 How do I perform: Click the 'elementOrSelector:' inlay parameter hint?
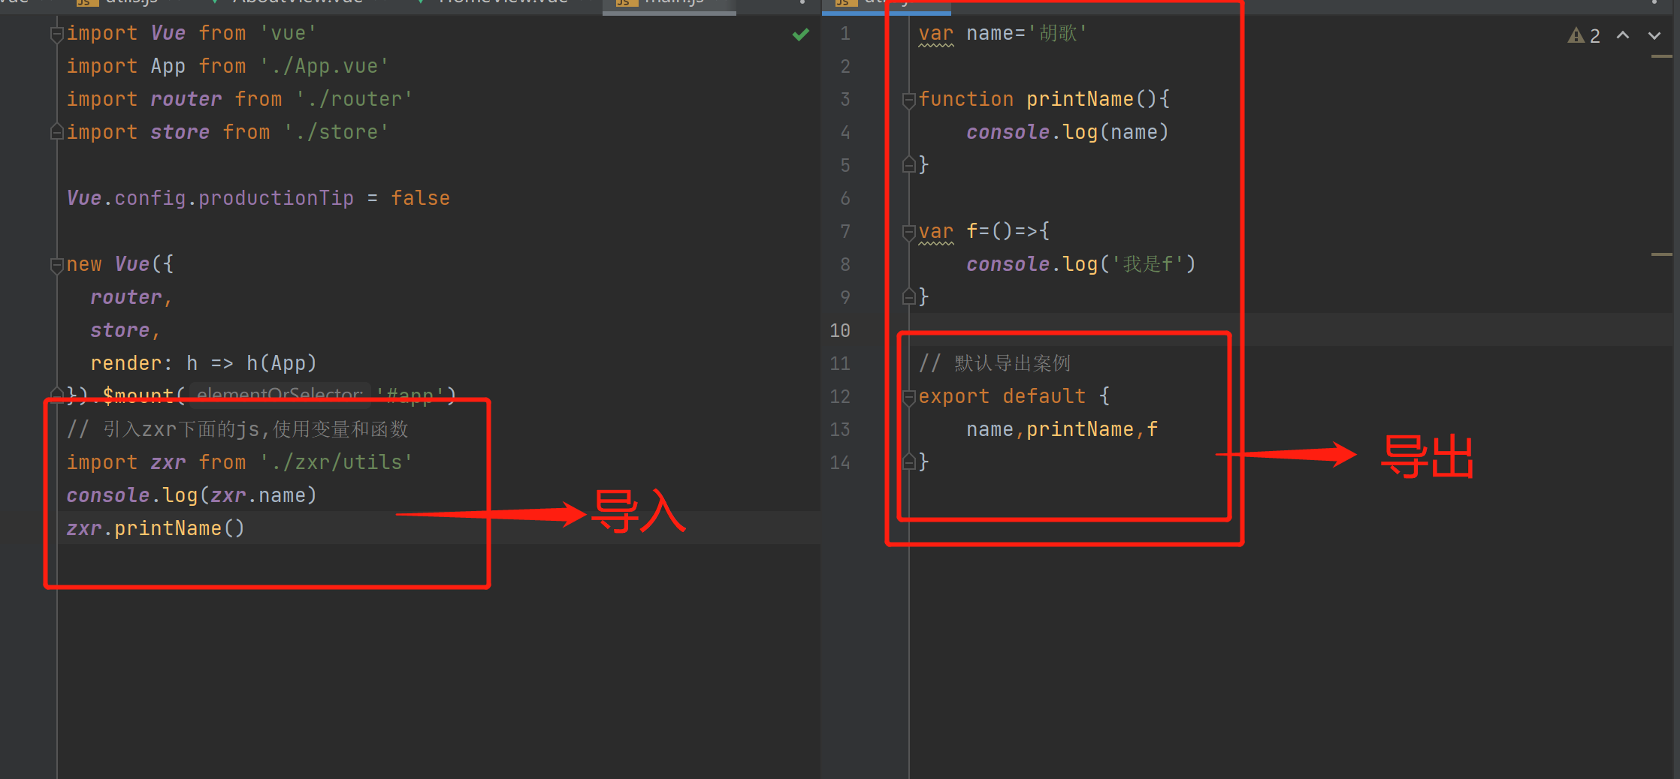coord(279,394)
